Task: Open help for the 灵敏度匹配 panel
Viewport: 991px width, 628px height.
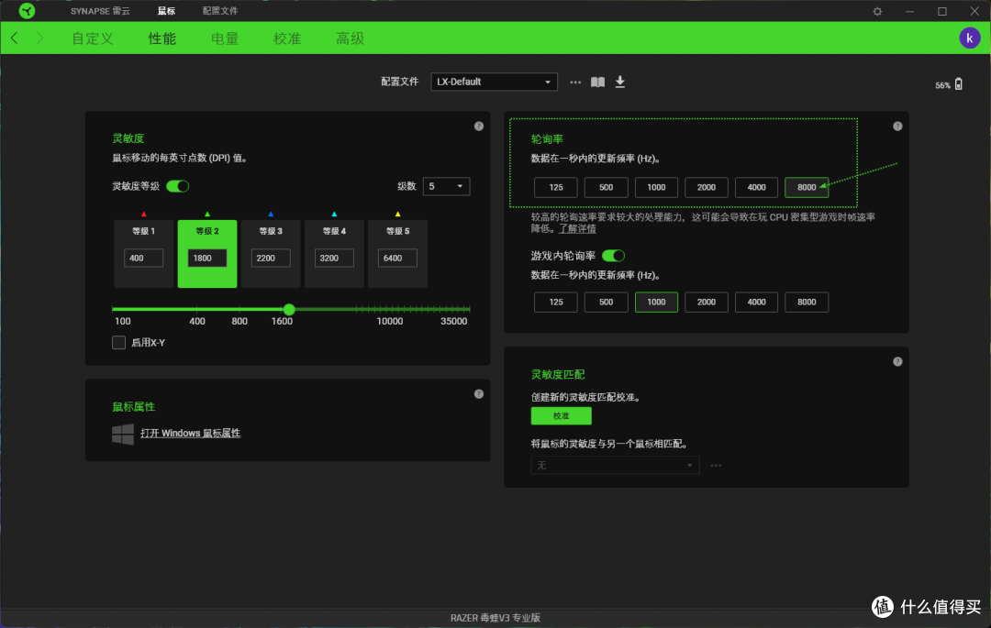Action: pos(897,361)
